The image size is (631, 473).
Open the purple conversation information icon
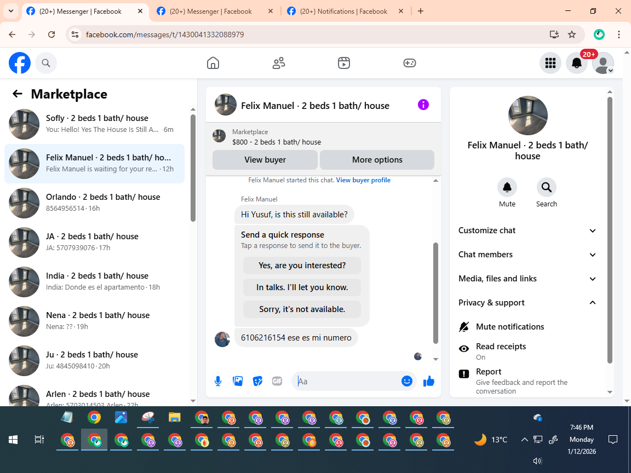[x=423, y=105]
